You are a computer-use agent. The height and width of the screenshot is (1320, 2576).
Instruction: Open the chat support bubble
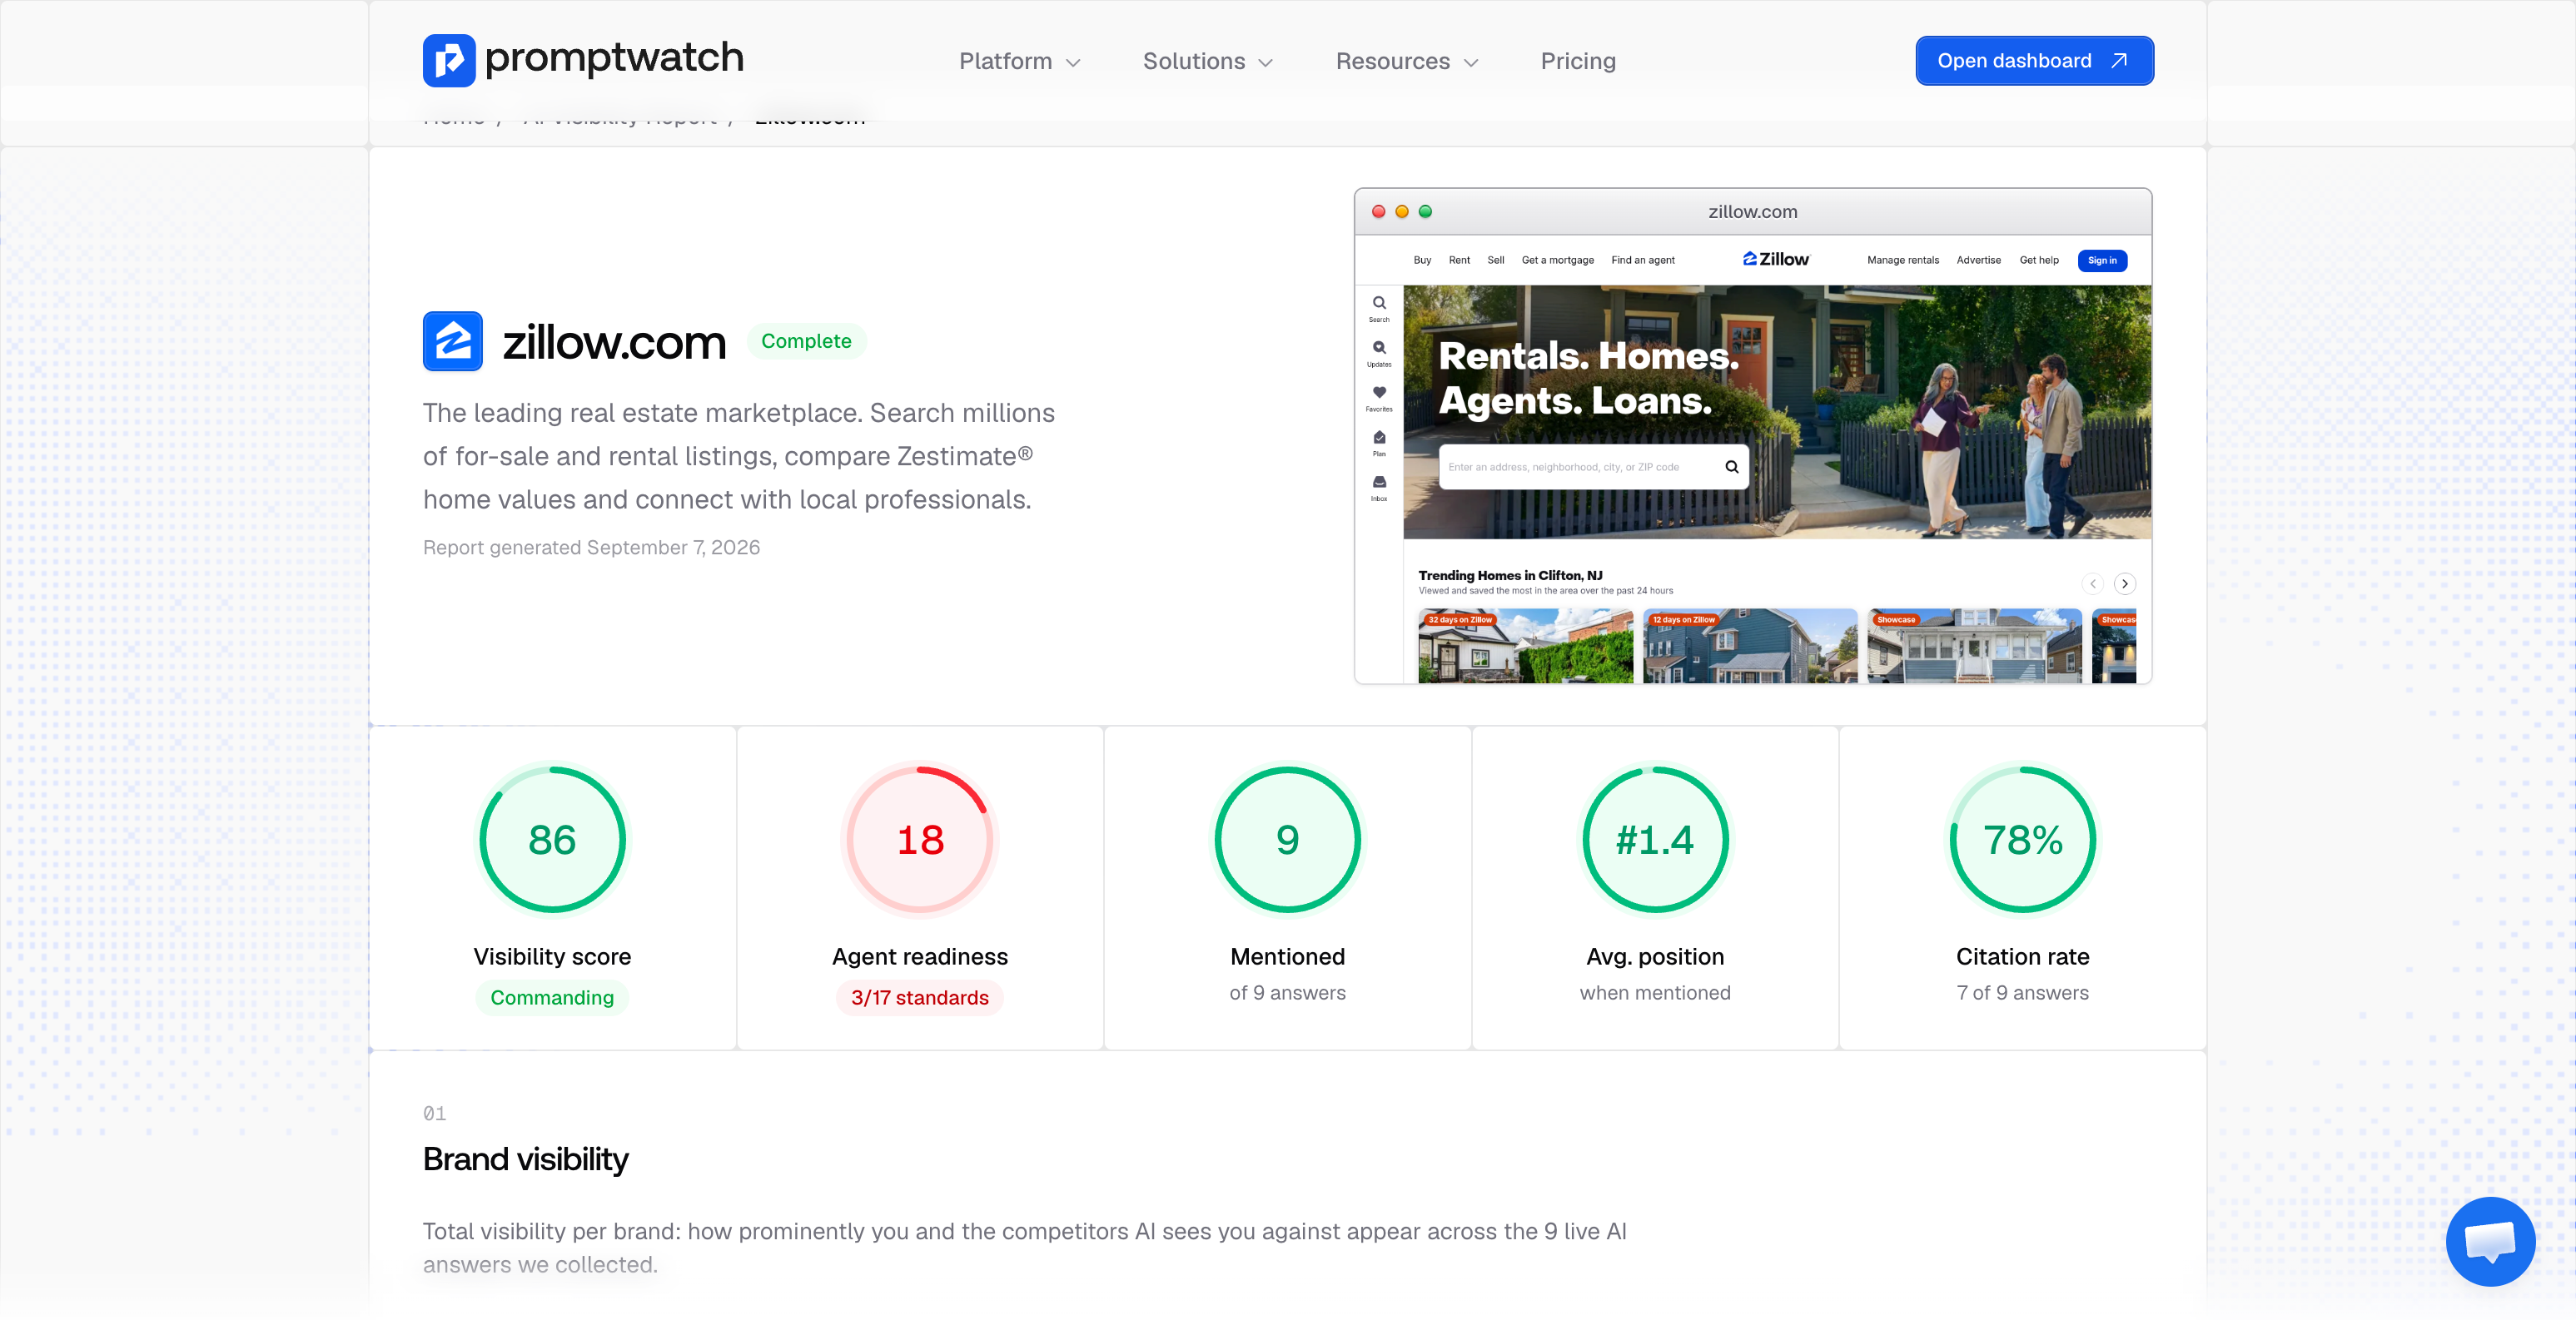[x=2490, y=1241]
